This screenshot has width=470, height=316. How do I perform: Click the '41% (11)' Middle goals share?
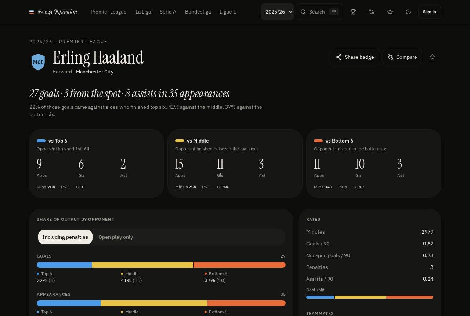[x=131, y=280]
